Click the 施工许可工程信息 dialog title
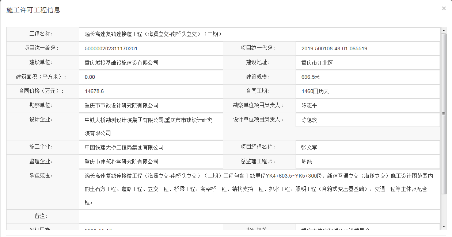 click(34, 10)
